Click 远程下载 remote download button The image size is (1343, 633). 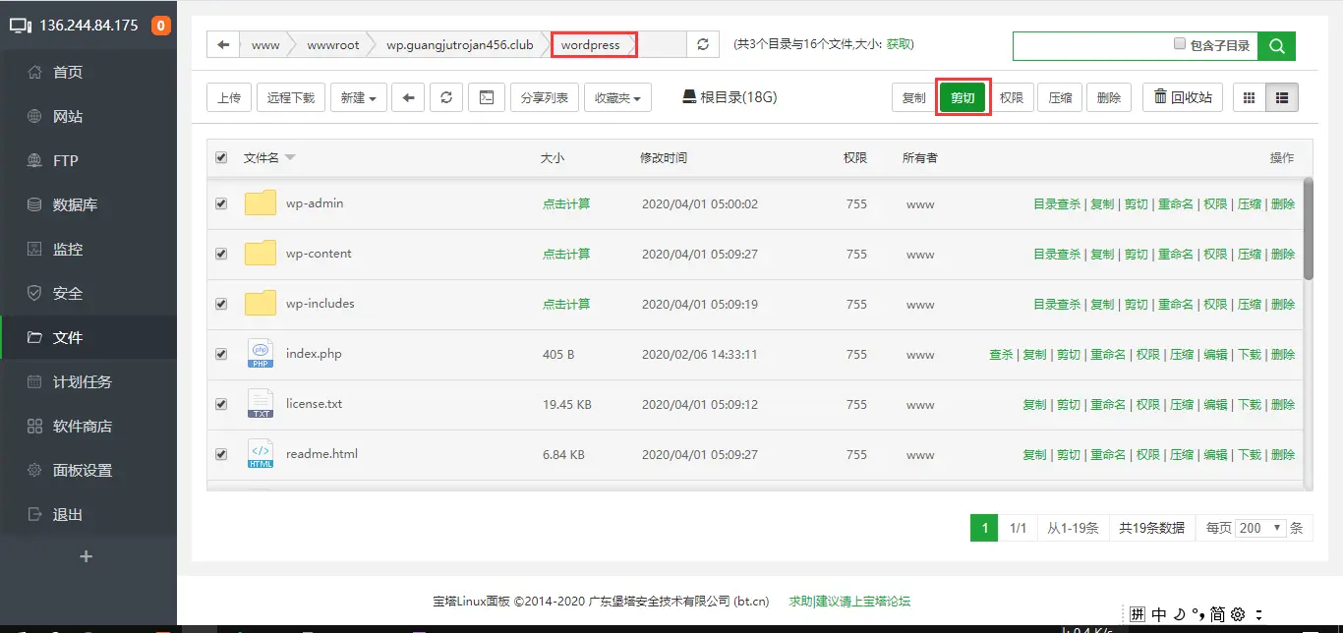tap(291, 97)
